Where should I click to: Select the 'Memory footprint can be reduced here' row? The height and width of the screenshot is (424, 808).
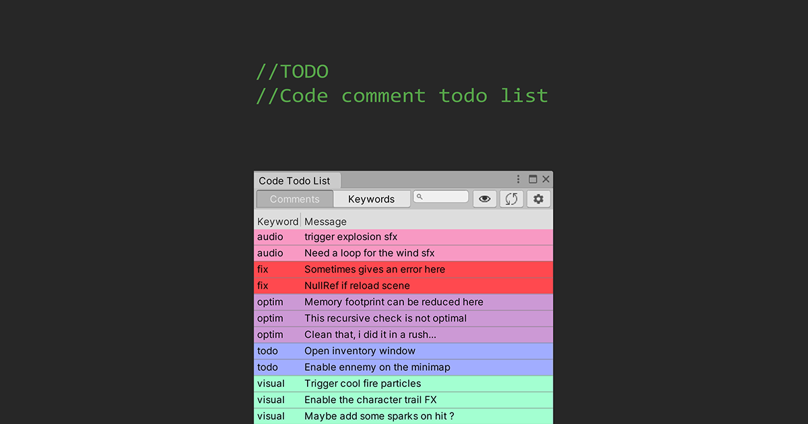pyautogui.click(x=393, y=302)
